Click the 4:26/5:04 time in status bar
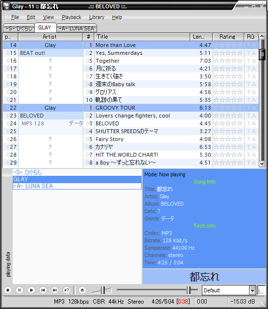This screenshot has width=268, height=309. coord(163,302)
